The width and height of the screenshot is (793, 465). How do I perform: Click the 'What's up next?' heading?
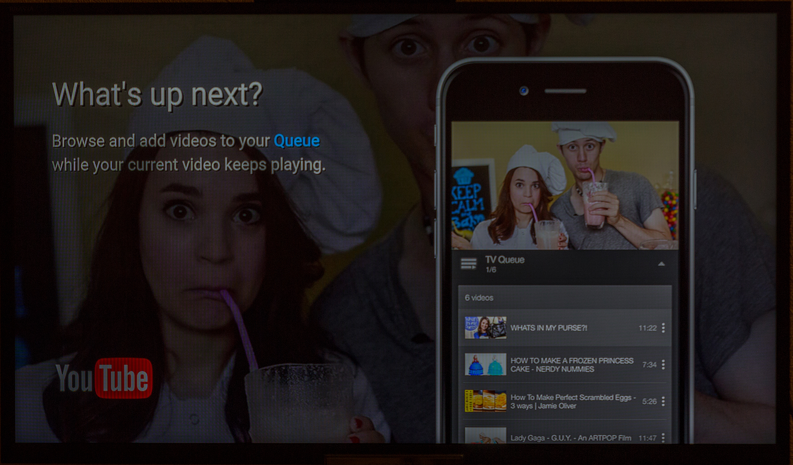coord(157,95)
